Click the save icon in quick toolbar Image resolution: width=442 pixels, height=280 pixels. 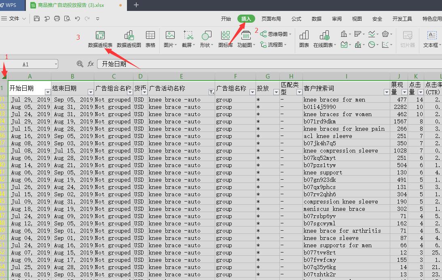coord(37,19)
